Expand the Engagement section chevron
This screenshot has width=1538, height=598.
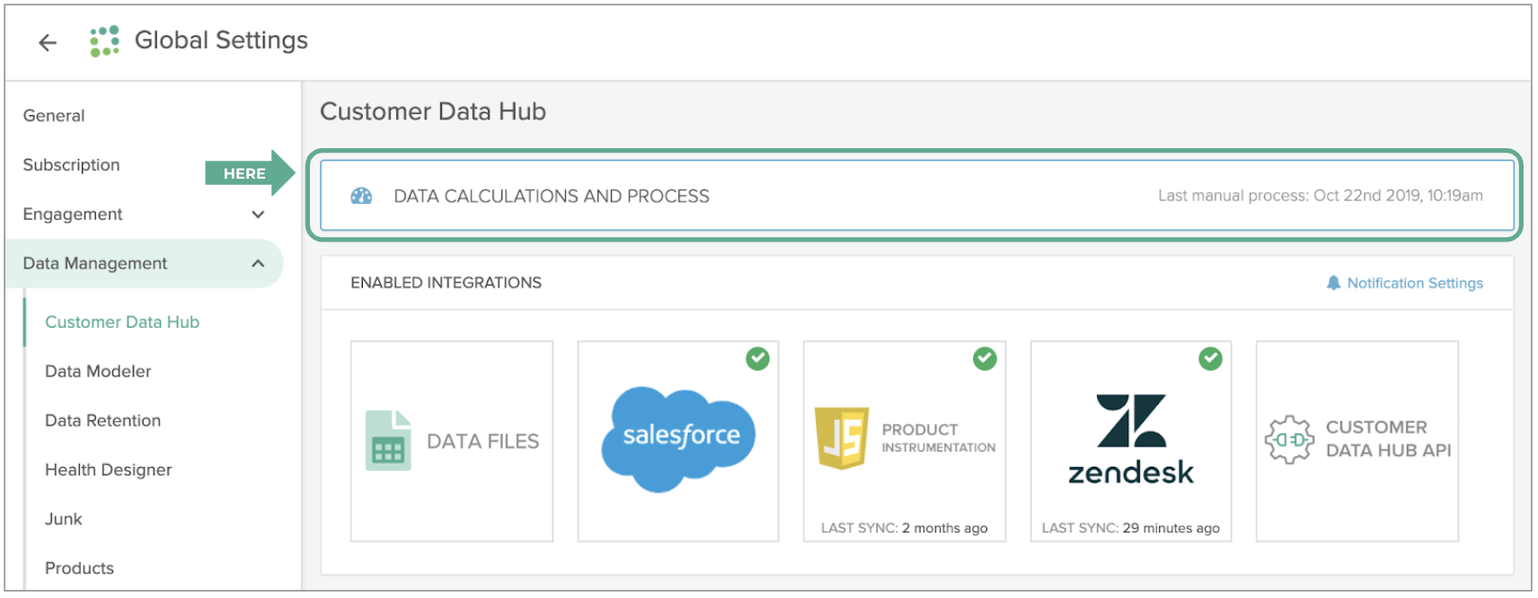click(x=258, y=215)
